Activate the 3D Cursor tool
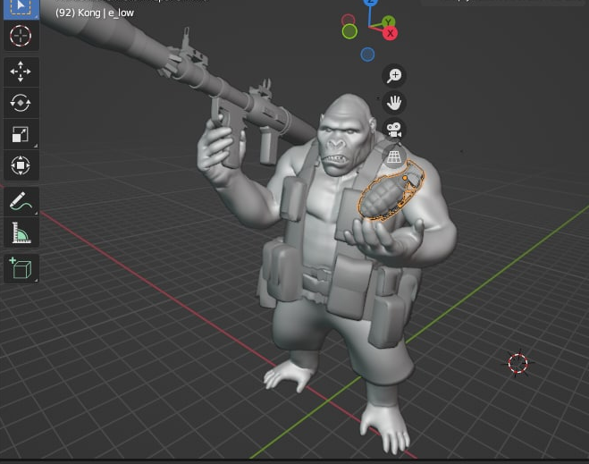Screen dimensions: 589x464 [21, 36]
